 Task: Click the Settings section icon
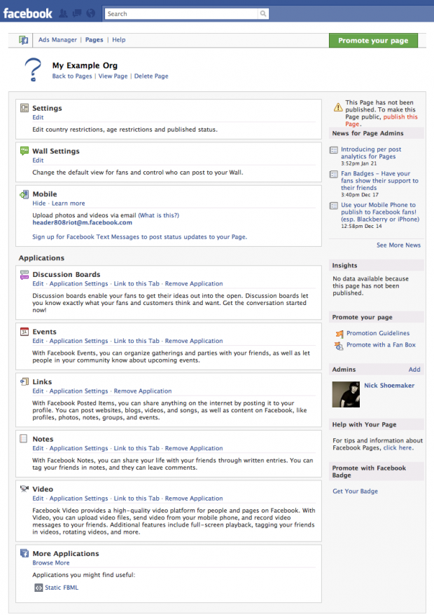point(24,108)
